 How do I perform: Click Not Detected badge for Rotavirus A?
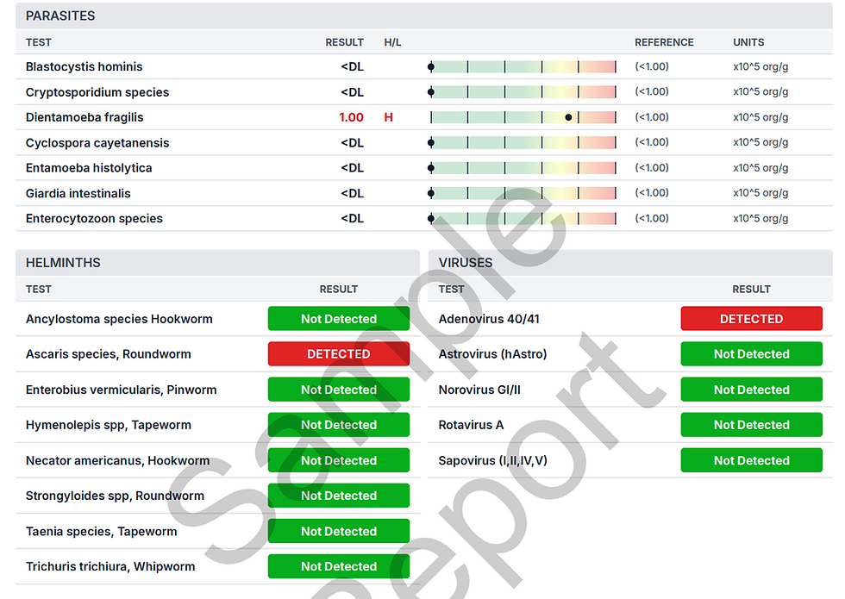pos(752,425)
